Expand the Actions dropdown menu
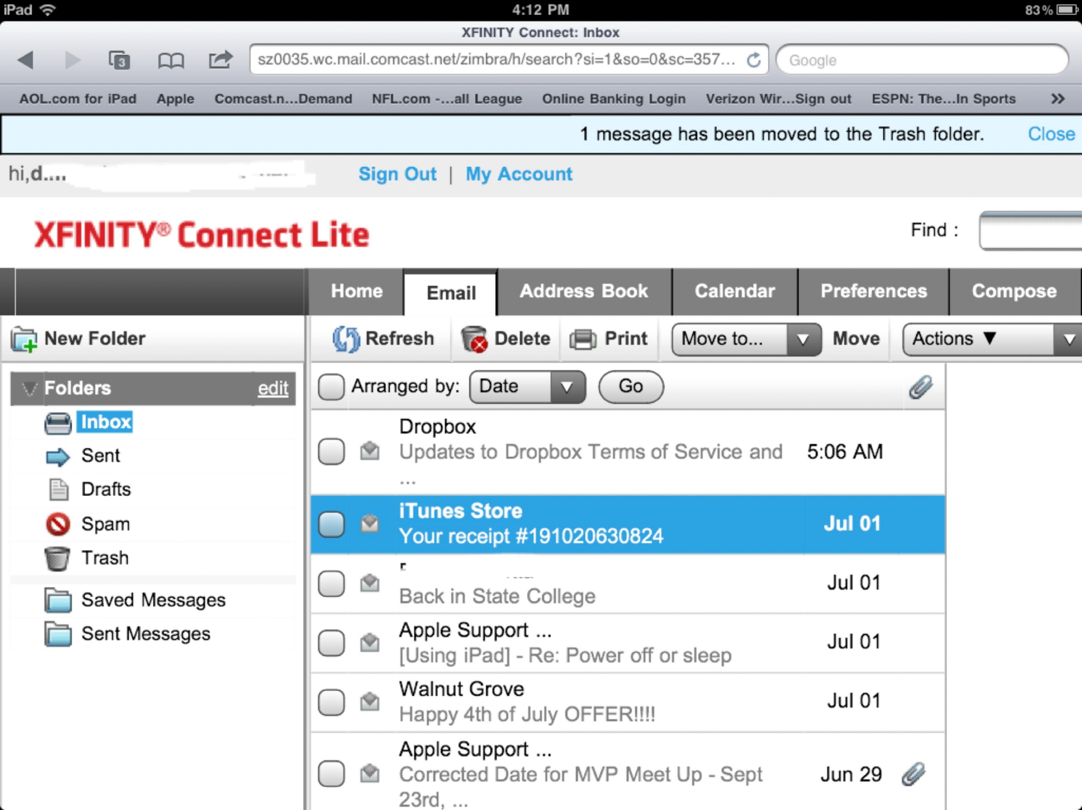The image size is (1082, 810). click(x=992, y=338)
